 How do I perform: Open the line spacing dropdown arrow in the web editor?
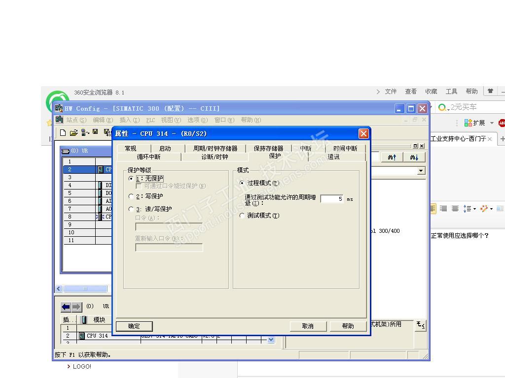pos(475,209)
